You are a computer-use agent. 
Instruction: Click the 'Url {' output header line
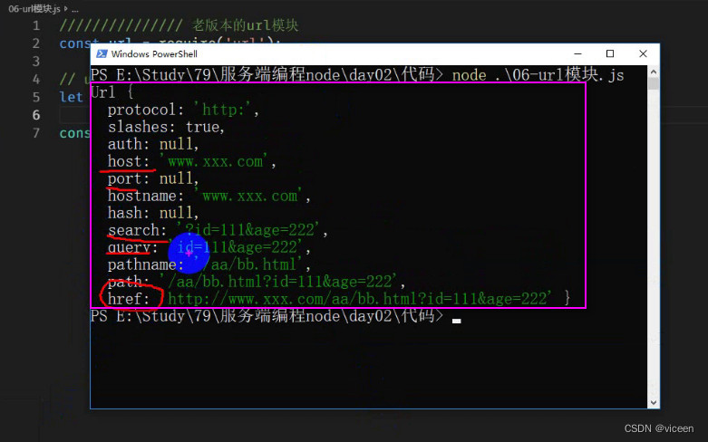[112, 92]
